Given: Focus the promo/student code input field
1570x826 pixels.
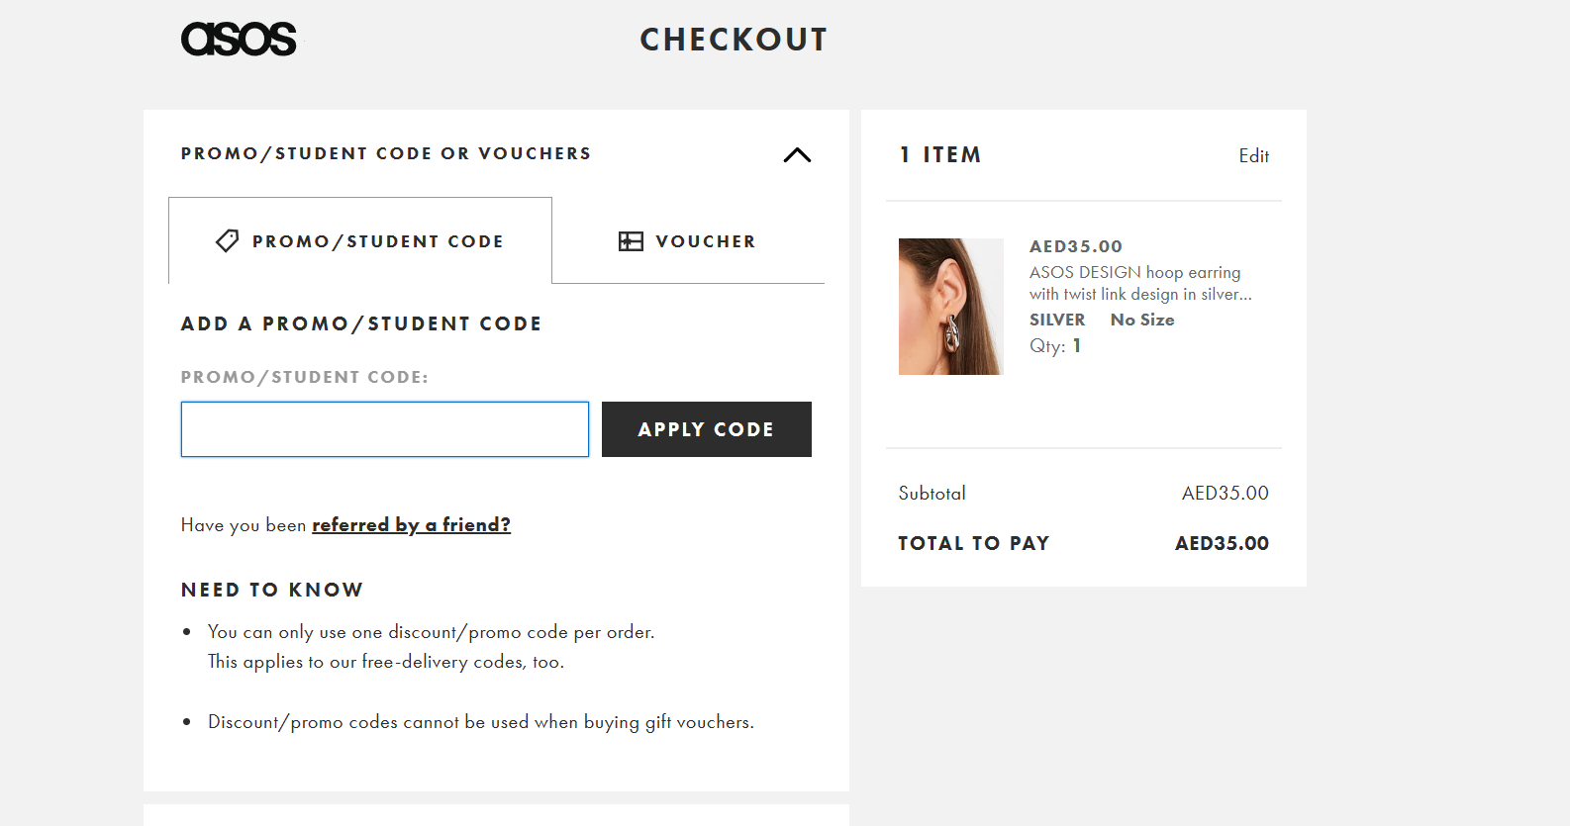Looking at the screenshot, I should point(384,429).
